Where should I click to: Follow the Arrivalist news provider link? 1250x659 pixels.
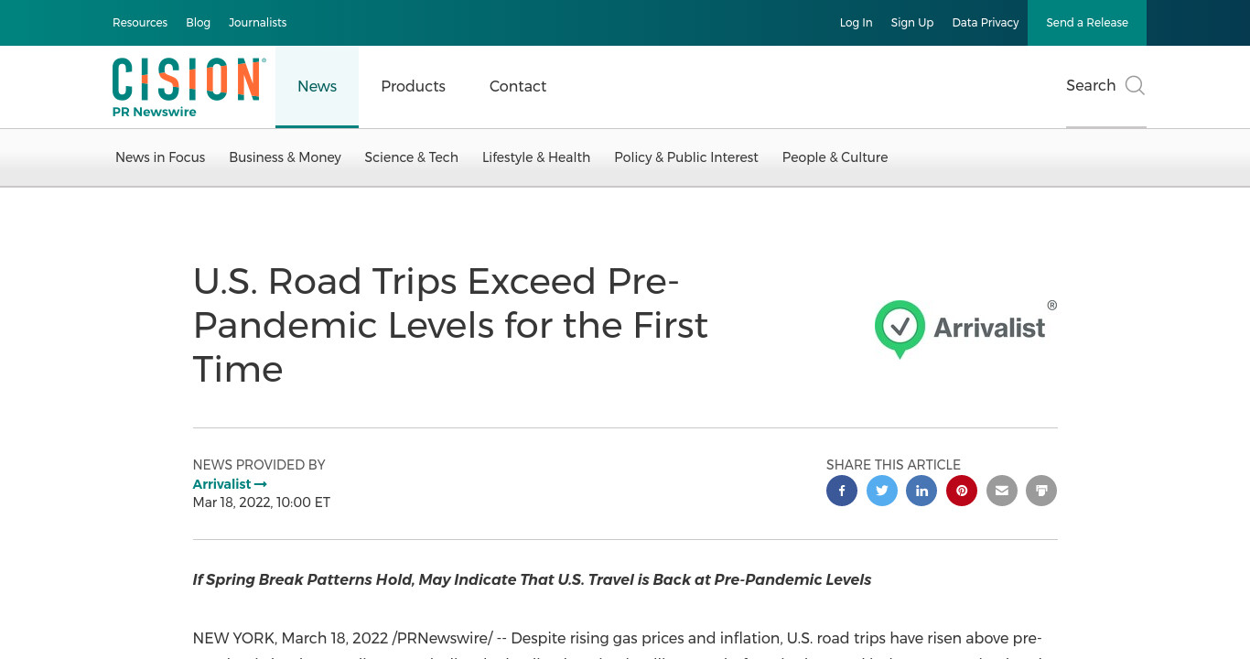(230, 484)
